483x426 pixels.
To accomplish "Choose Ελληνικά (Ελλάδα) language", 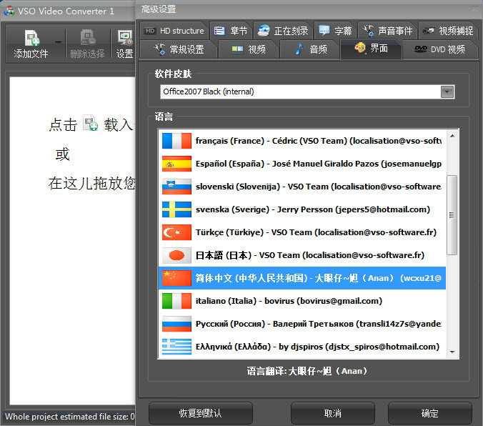I will [x=302, y=347].
